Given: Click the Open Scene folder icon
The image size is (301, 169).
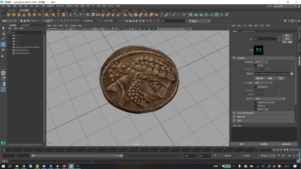Looking at the screenshot, I should [25, 21].
